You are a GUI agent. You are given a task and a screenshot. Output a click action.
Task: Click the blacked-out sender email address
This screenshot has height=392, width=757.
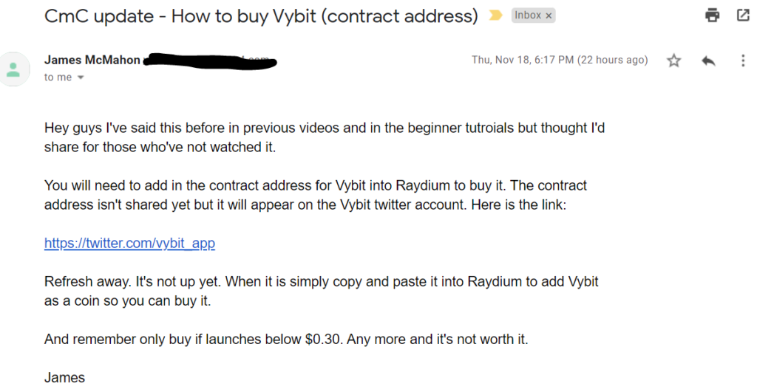coord(210,61)
